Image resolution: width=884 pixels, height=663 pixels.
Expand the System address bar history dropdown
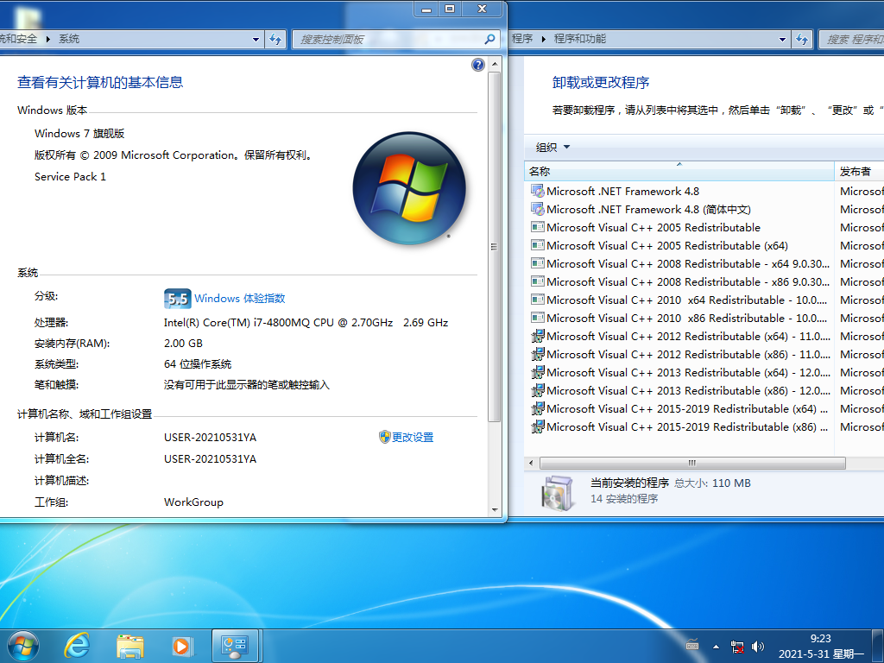pyautogui.click(x=256, y=40)
